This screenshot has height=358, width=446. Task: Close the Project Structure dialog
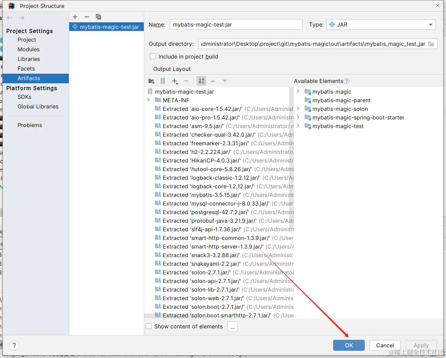tap(438, 6)
